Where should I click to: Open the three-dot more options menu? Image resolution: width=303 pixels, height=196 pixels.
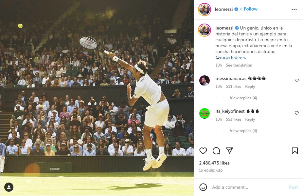coord(294,10)
